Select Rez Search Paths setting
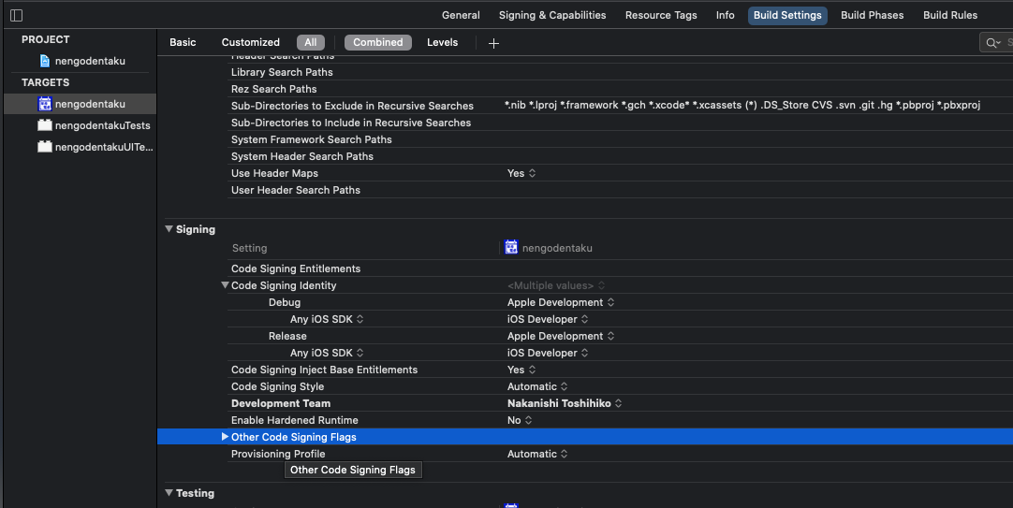 click(274, 89)
